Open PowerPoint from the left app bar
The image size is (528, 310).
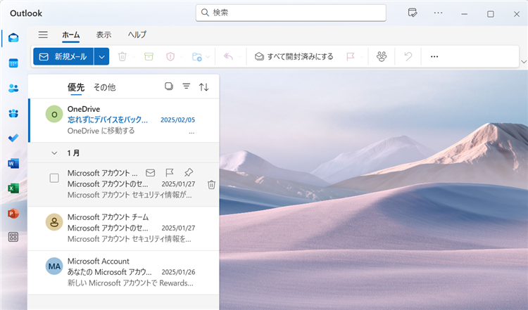coord(13,213)
